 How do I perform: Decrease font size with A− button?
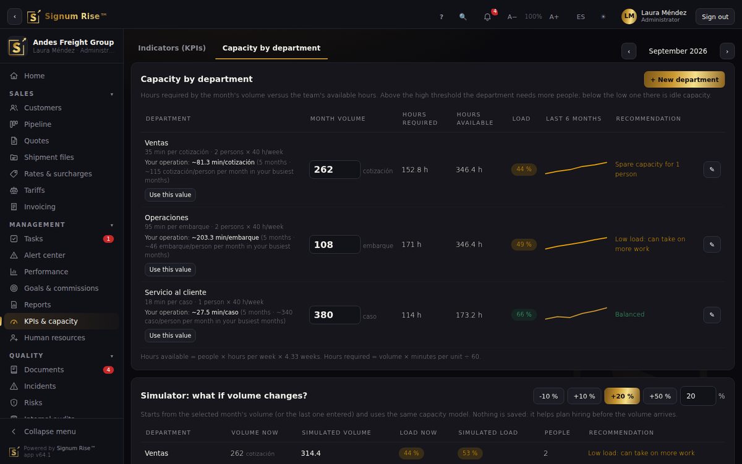(512, 17)
